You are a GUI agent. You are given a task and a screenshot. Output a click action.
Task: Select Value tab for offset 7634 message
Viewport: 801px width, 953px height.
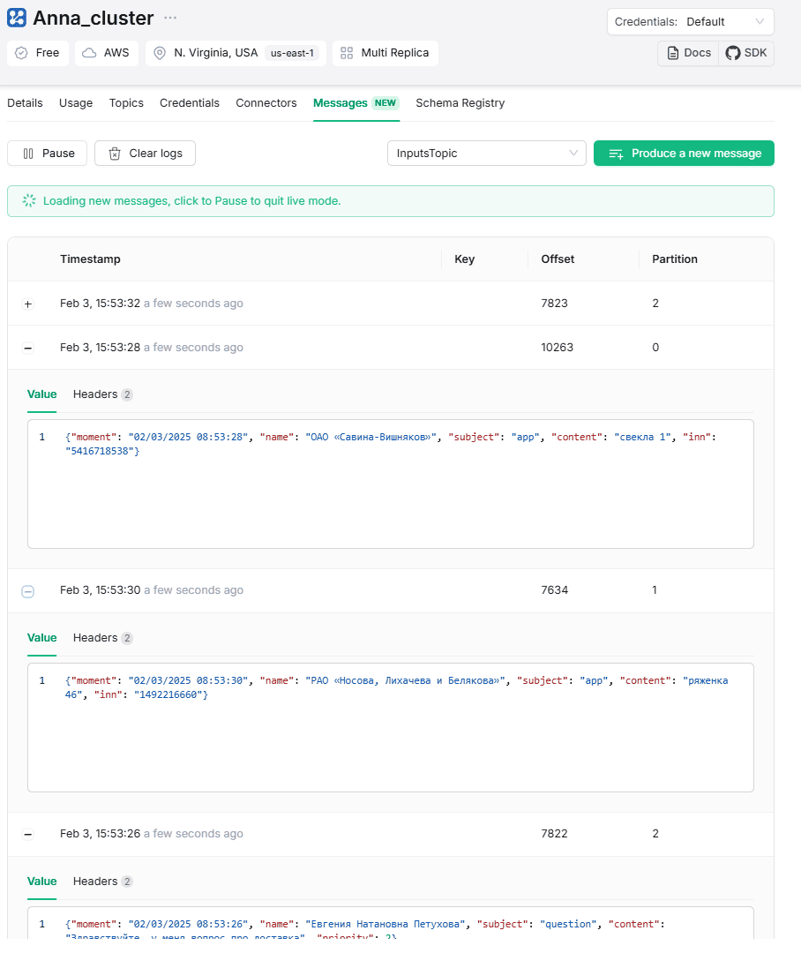point(42,638)
